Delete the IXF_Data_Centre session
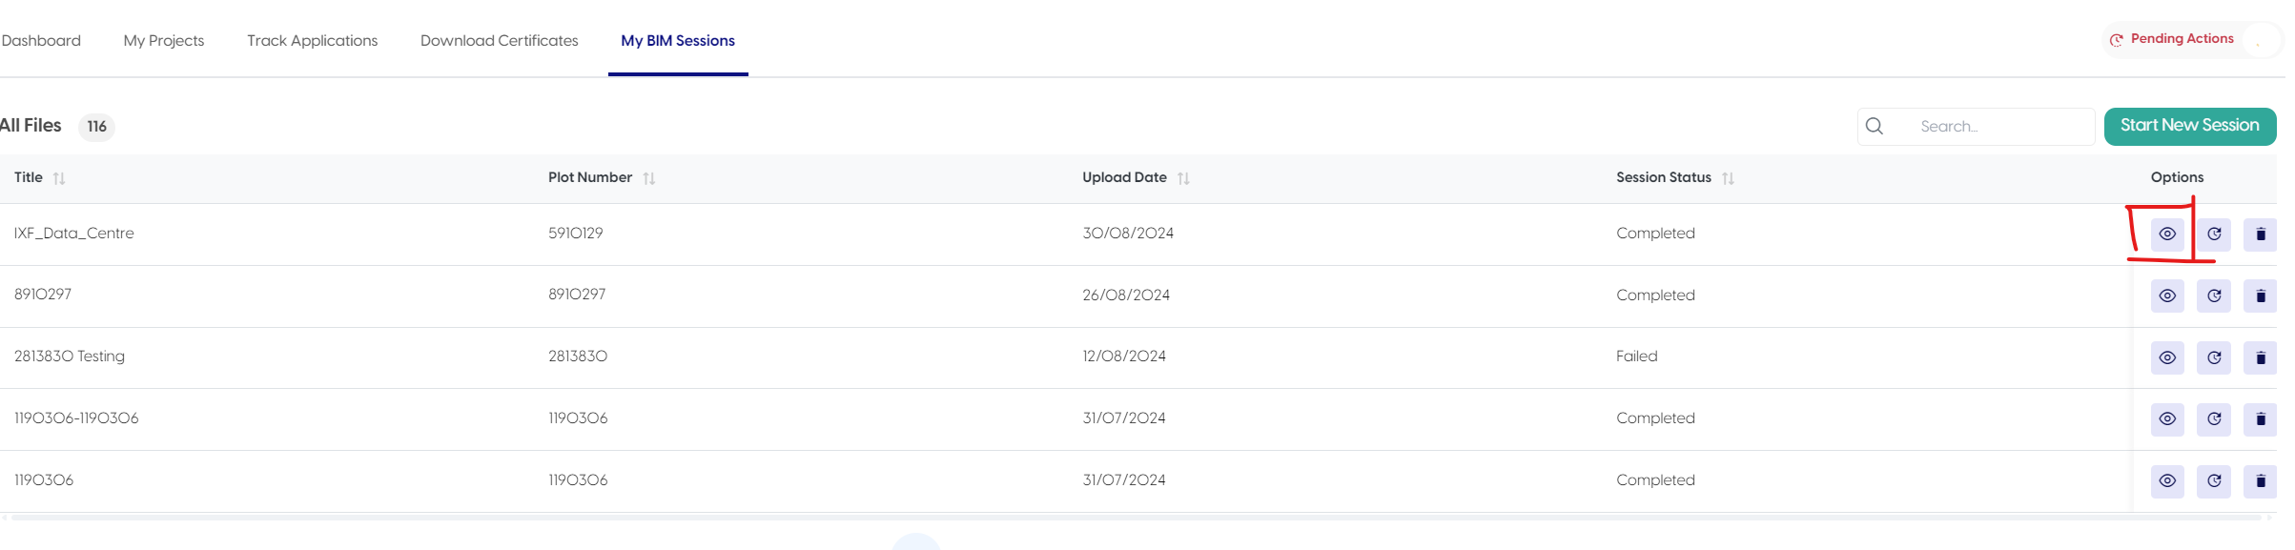Screen dimensions: 2295x550 click(x=2260, y=234)
